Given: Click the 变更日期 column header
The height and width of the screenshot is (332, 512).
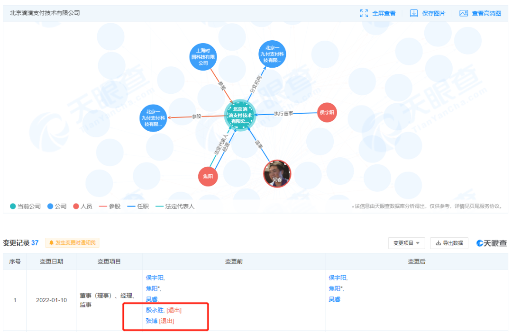Looking at the screenshot, I should pos(51,261).
